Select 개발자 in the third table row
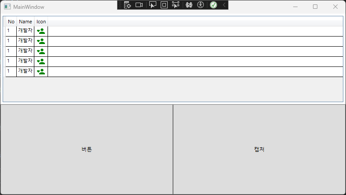Image resolution: width=346 pixels, height=195 pixels. pos(26,51)
